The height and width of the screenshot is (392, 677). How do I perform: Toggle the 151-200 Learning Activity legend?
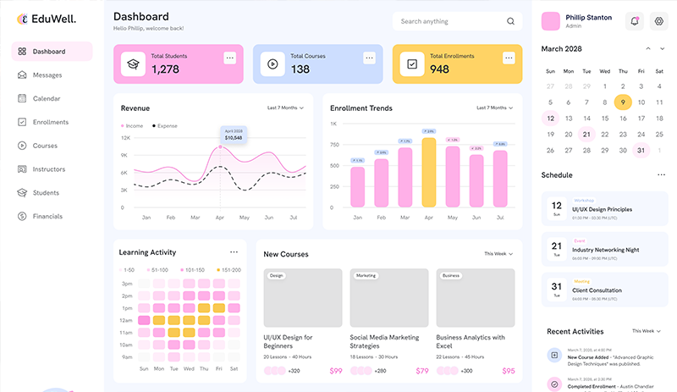point(228,270)
